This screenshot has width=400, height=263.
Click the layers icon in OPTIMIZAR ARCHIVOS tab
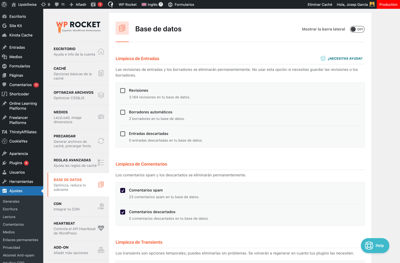(x=101, y=95)
